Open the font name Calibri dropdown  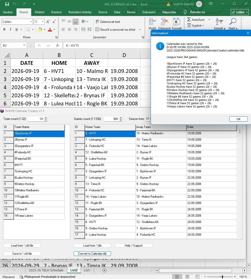31,22
